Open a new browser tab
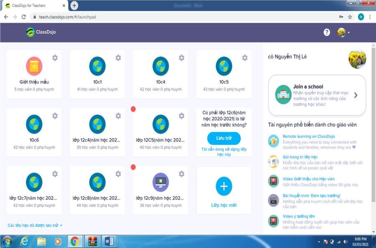 pyautogui.click(x=74, y=5)
